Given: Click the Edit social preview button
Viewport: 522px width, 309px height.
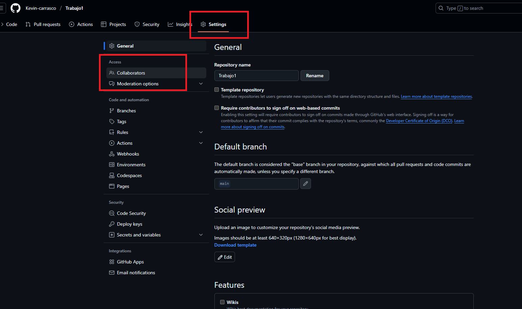Looking at the screenshot, I should point(225,257).
